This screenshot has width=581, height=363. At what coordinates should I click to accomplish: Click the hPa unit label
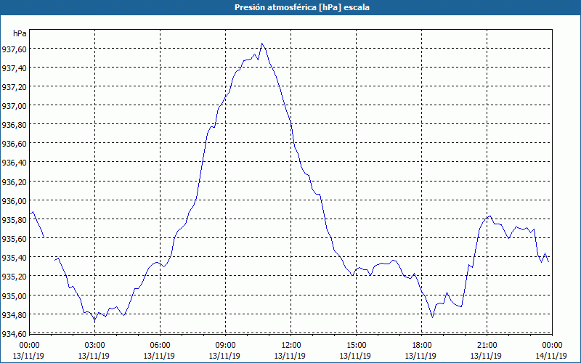coord(20,33)
